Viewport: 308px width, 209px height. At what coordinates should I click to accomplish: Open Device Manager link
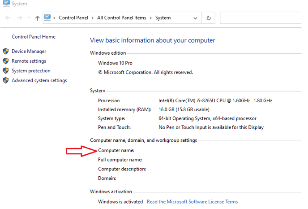tap(29, 52)
